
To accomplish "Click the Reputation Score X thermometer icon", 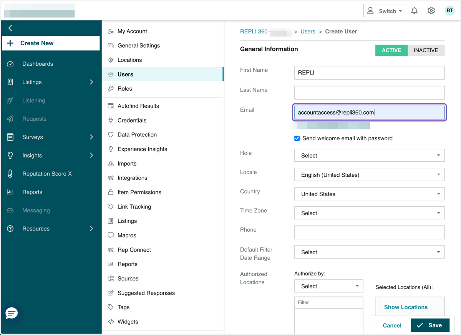I will pos(10,174).
